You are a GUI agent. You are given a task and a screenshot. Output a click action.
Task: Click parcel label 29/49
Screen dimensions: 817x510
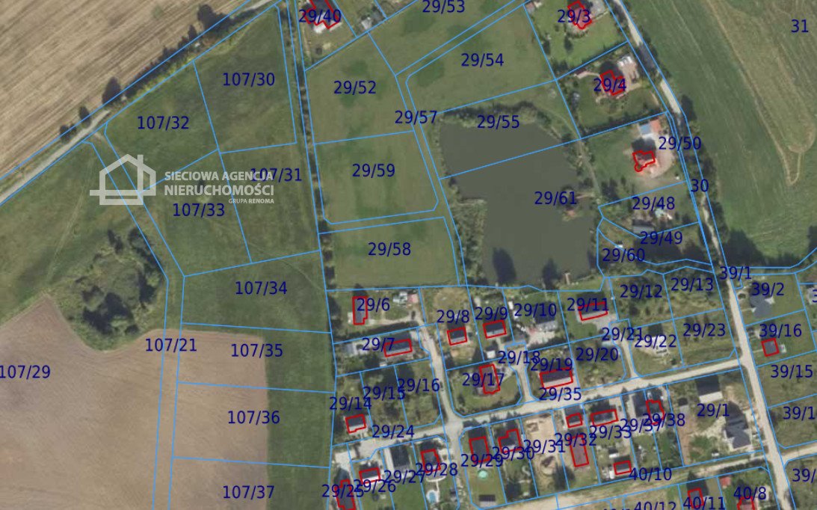pyautogui.click(x=662, y=239)
